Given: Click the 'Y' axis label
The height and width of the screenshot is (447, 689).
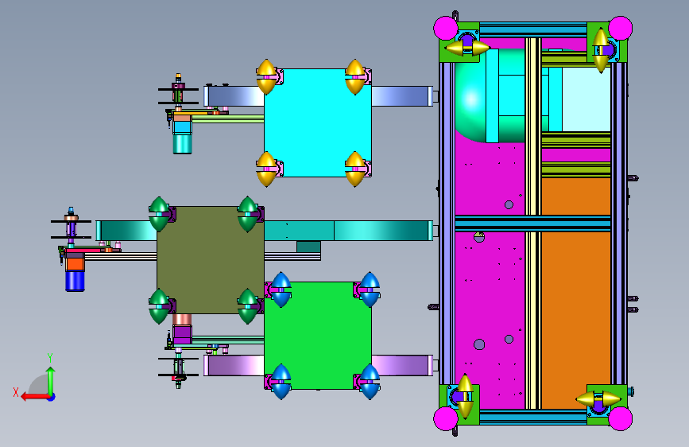Looking at the screenshot, I should click(x=50, y=358).
